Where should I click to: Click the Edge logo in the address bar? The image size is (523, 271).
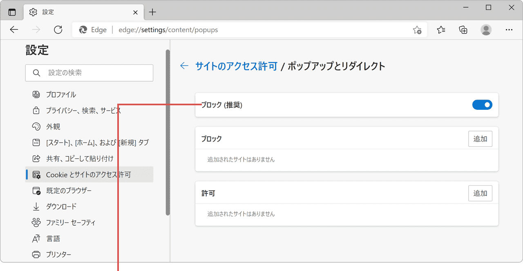[x=83, y=30]
